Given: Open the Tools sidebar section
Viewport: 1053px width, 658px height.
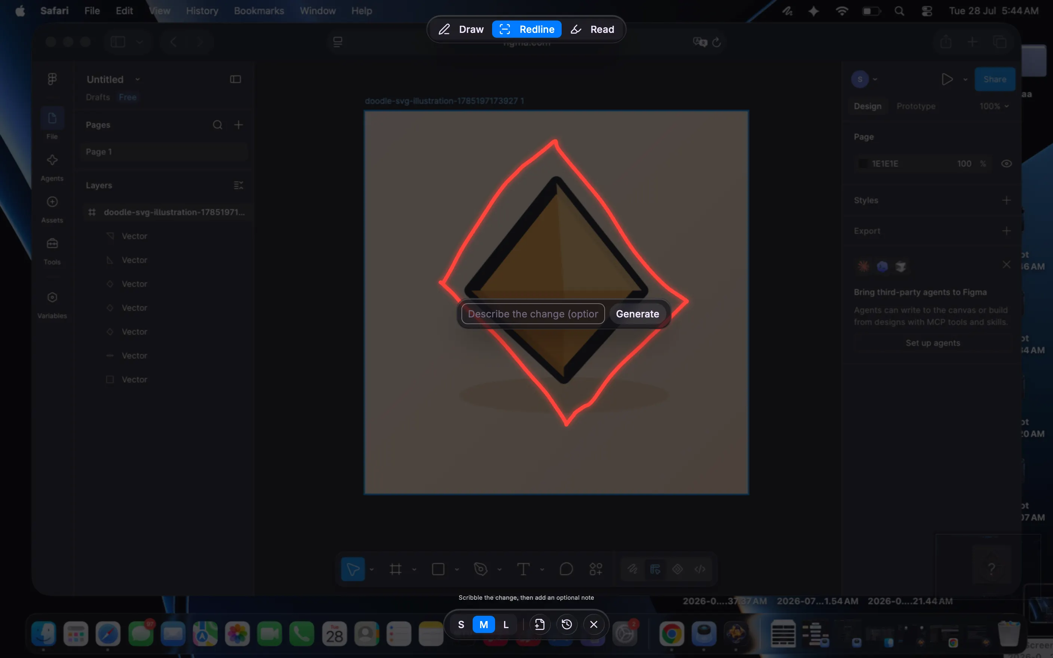Looking at the screenshot, I should [52, 251].
